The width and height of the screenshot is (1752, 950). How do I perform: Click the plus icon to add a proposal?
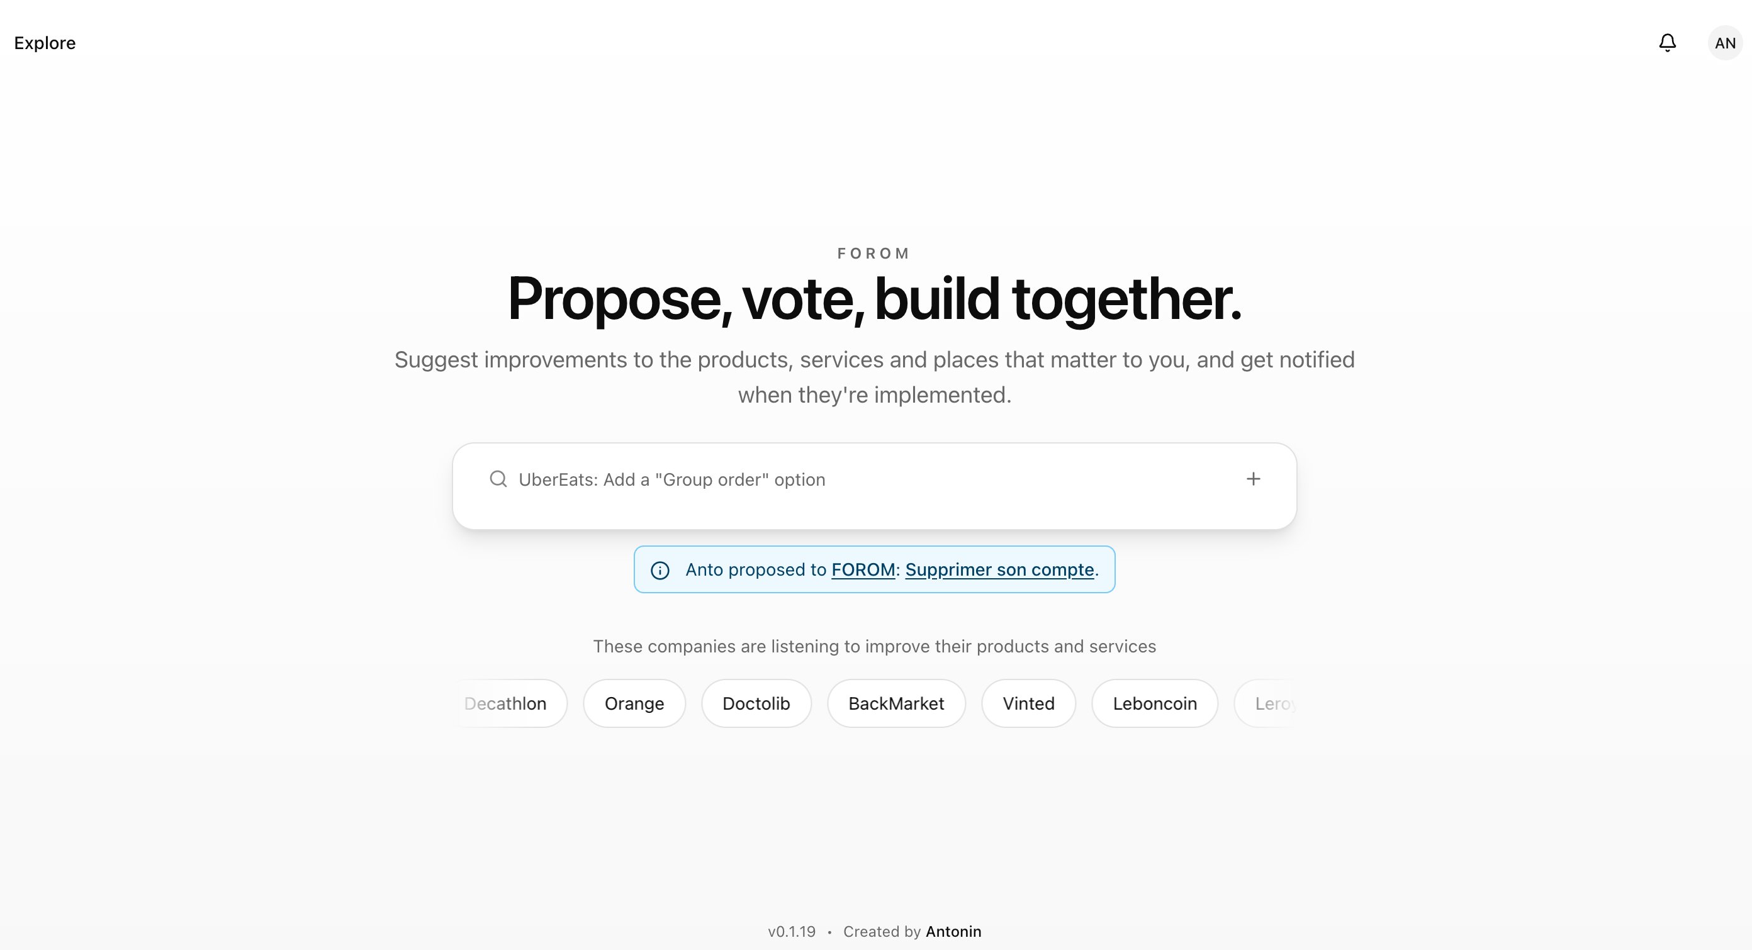pos(1254,479)
